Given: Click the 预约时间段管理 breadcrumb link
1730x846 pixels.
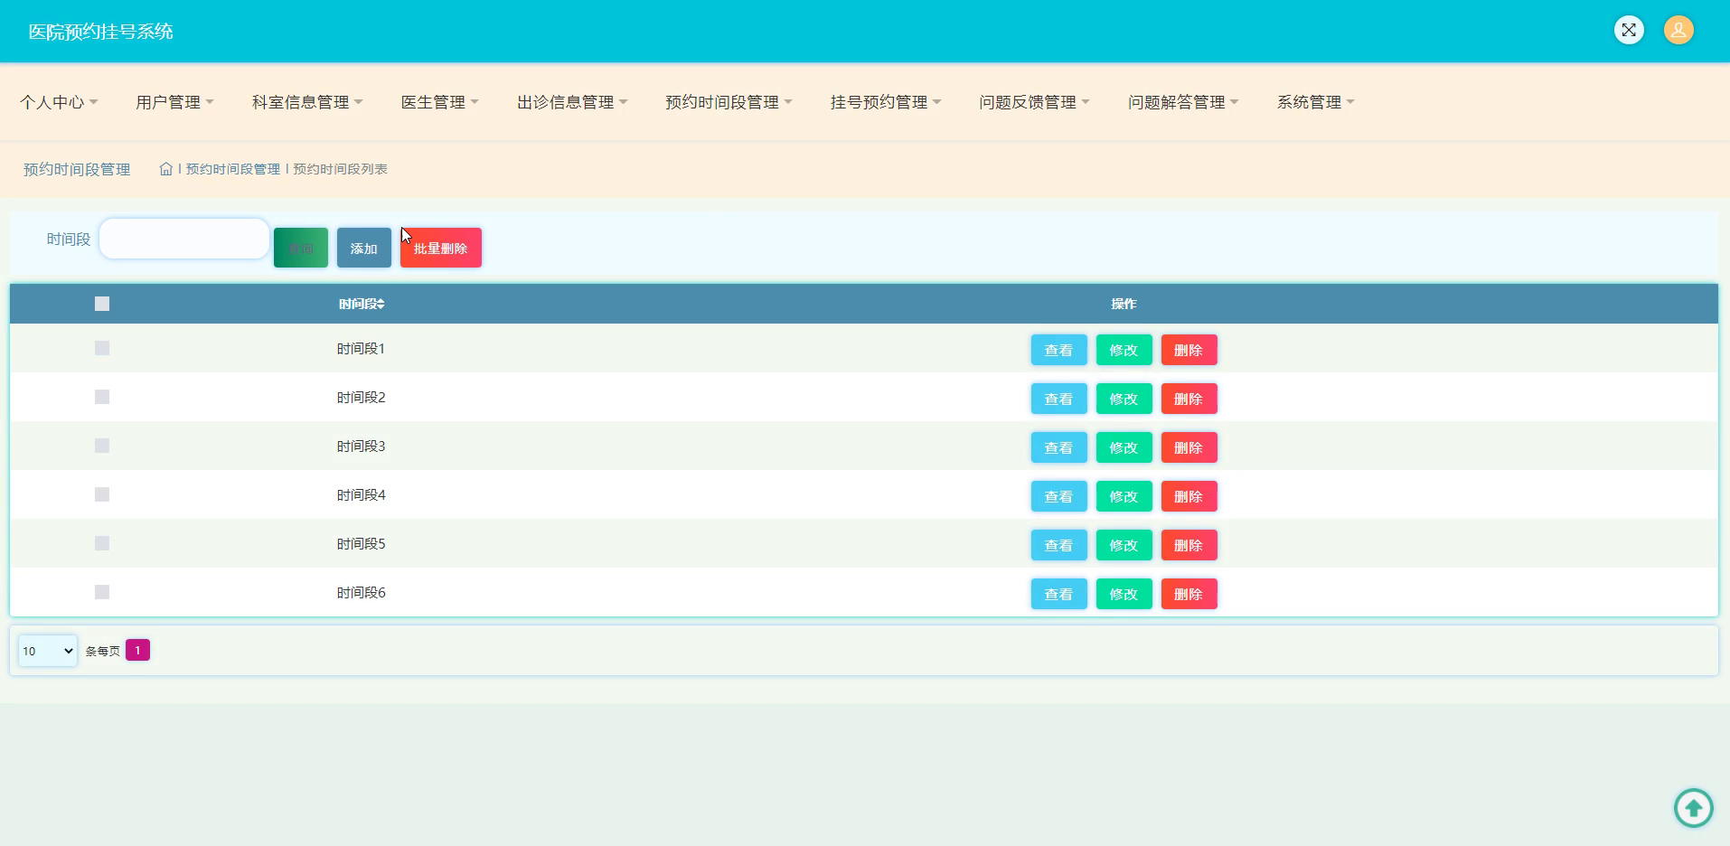Looking at the screenshot, I should coord(233,169).
